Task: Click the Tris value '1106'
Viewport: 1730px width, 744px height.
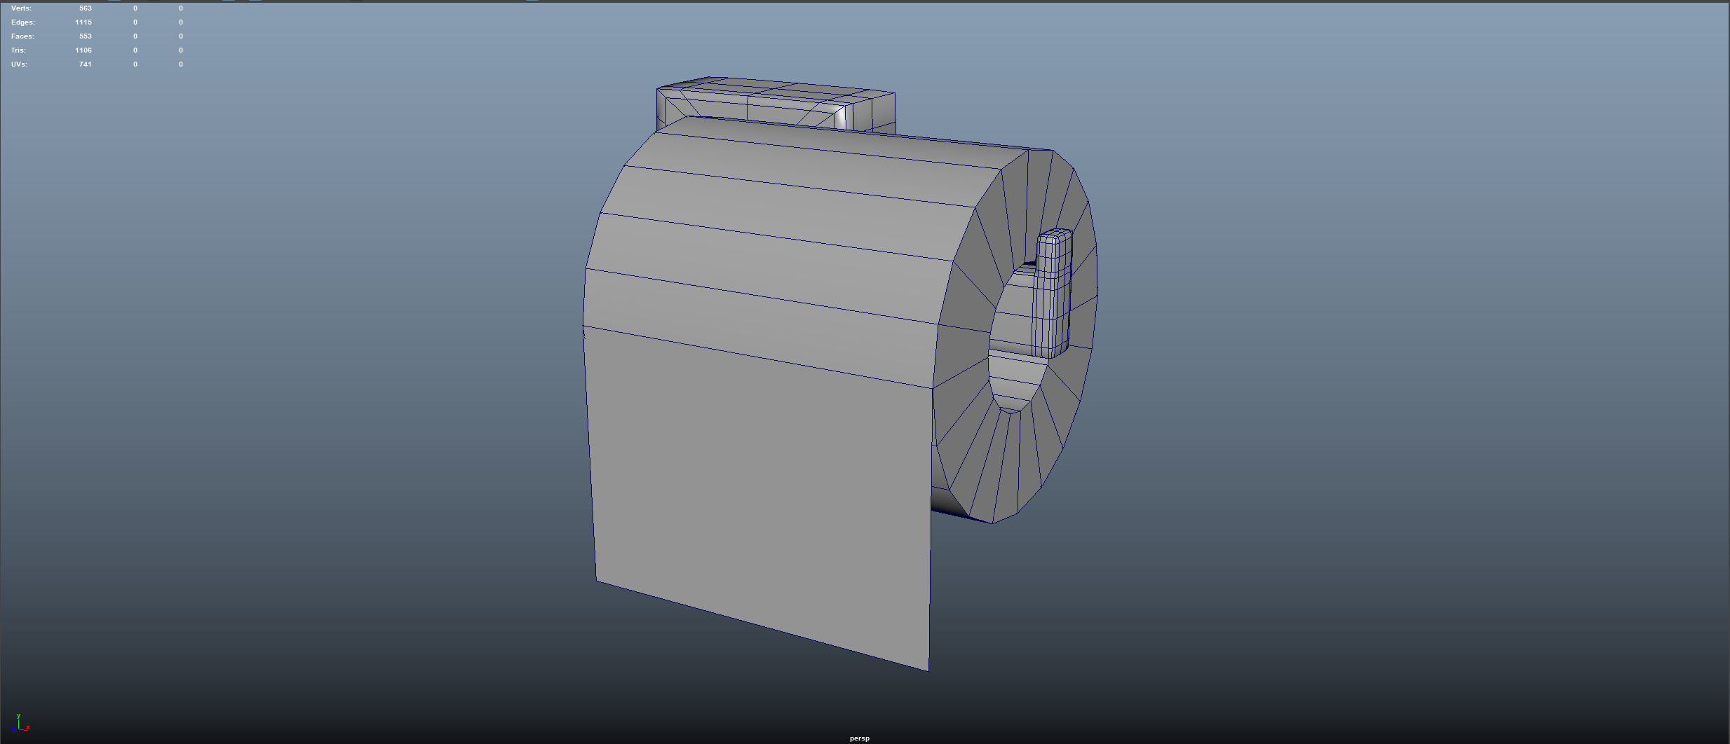Action: [x=83, y=50]
